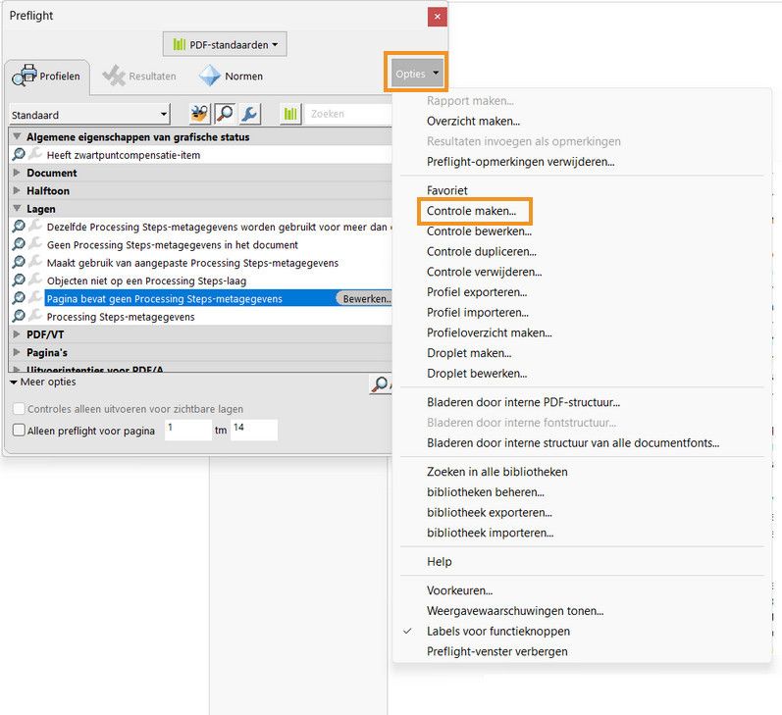Choose Preflight-opmerkingen verwijderen menu item
Viewport: 782px width, 715px height.
(x=520, y=162)
